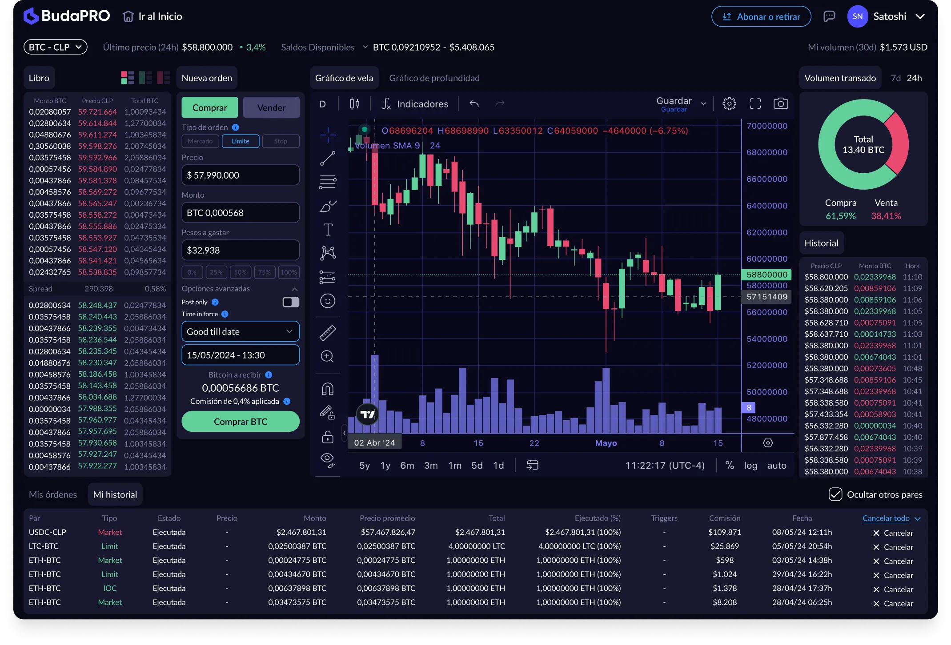This screenshot has width=951, height=645.
Task: Collapse the Opciones avanzadas section
Action: point(294,289)
